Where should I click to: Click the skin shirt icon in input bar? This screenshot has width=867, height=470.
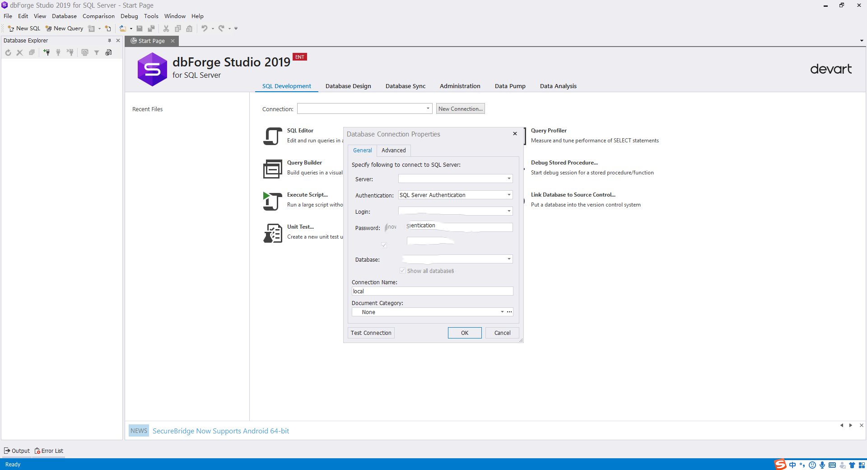pyautogui.click(x=852, y=465)
